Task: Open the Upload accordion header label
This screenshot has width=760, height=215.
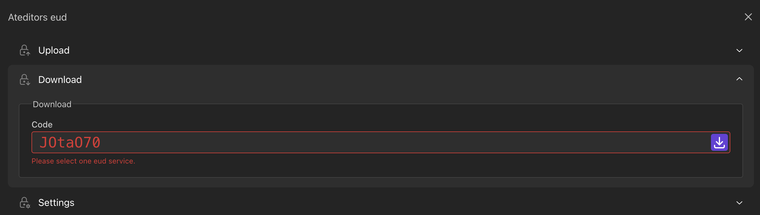Action: click(54, 50)
